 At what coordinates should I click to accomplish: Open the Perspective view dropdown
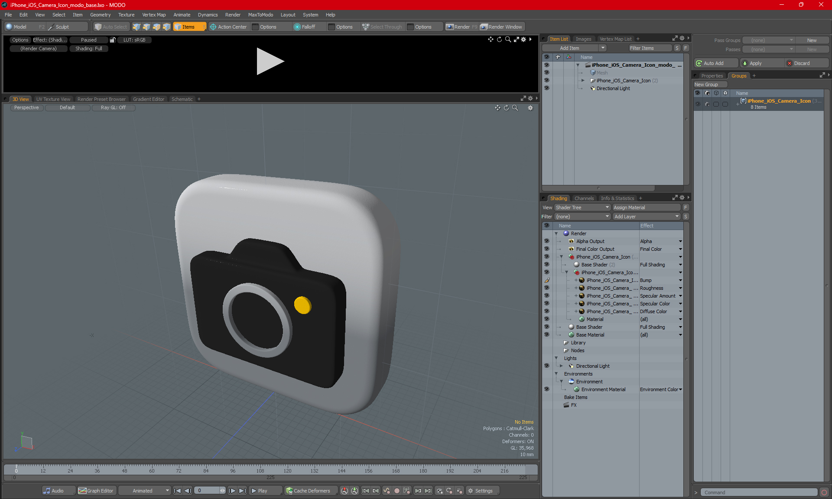pyautogui.click(x=26, y=107)
